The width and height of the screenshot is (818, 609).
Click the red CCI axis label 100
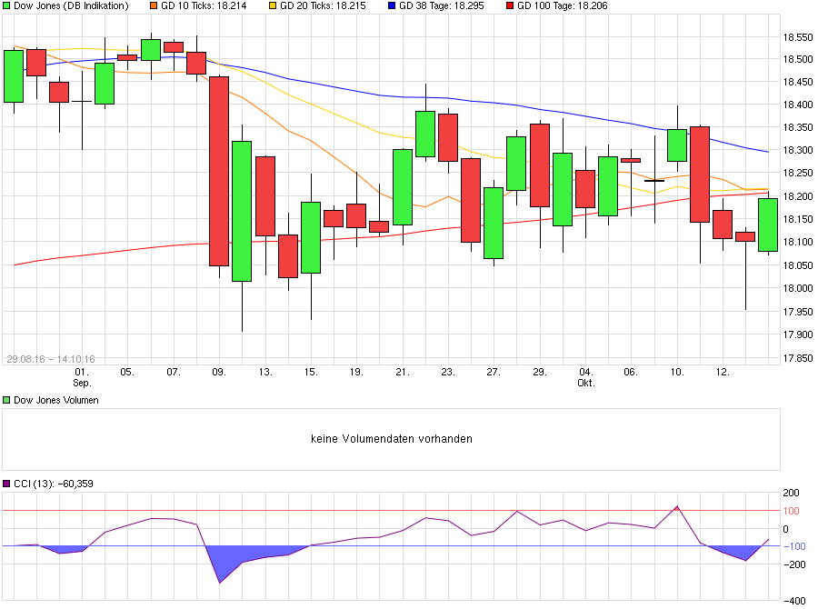pyautogui.click(x=791, y=511)
